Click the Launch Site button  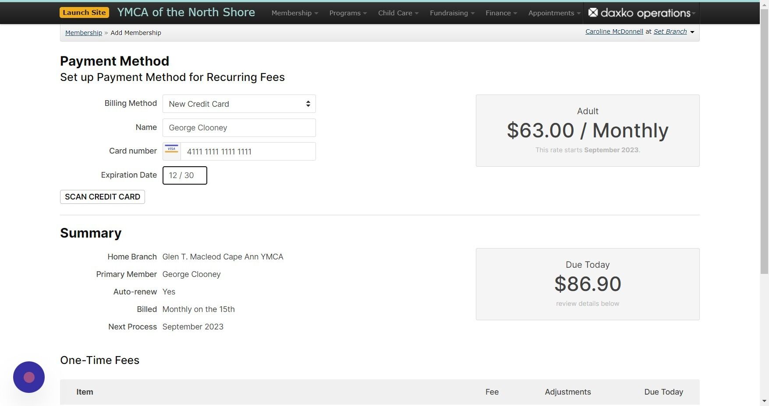(84, 12)
